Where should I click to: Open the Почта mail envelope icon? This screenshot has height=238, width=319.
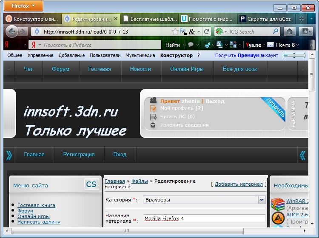271,45
